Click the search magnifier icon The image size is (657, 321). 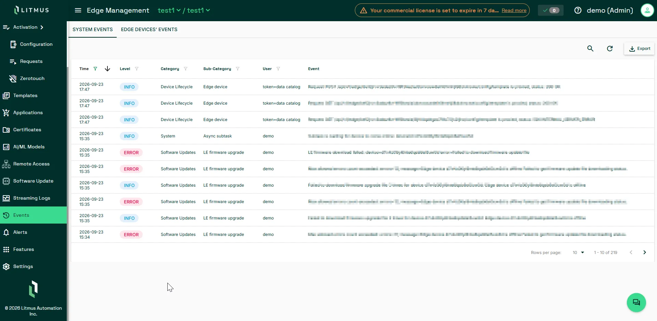[x=590, y=49]
